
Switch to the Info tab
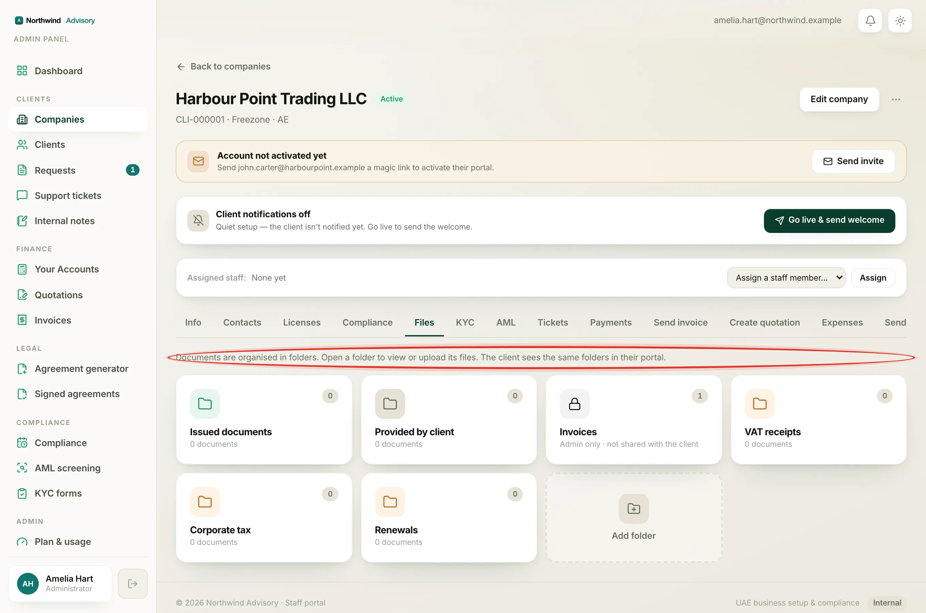point(193,323)
